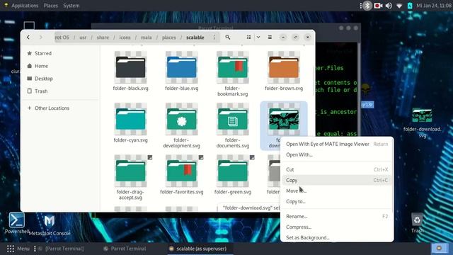Image resolution: width=453 pixels, height=255 pixels.
Task: Open the hamburger main menu
Action: (270, 38)
